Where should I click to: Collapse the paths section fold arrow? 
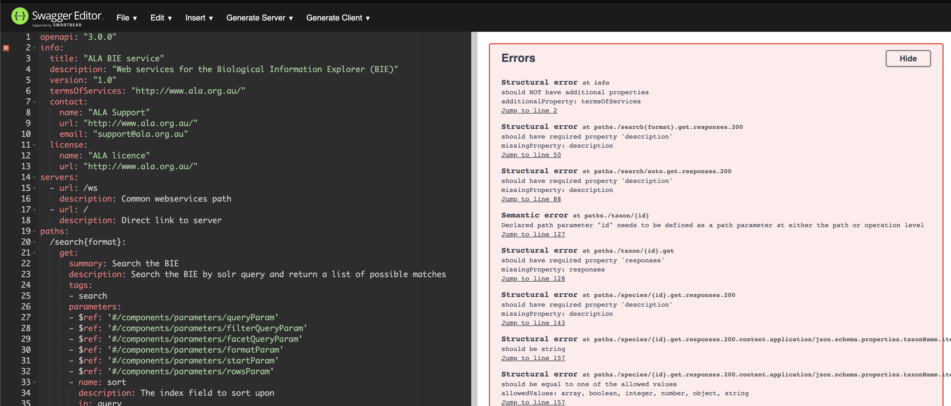(x=34, y=232)
